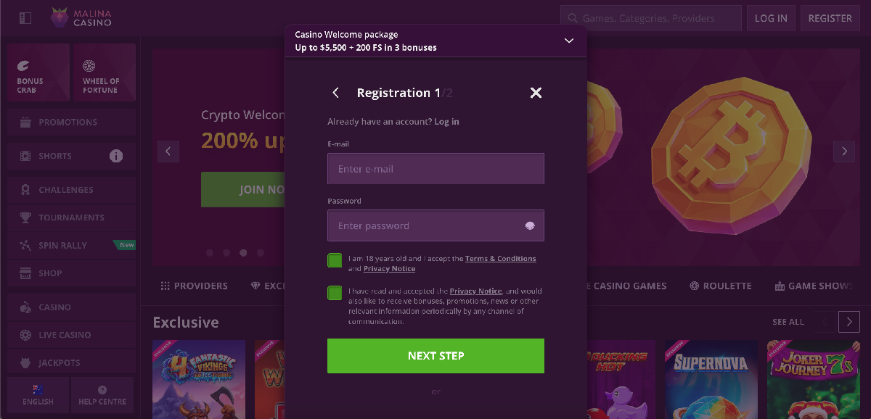Select the second carousel indicator dot
871x419 pixels.
[226, 252]
